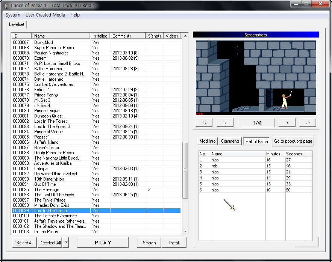Select The Revenge row

96,190
